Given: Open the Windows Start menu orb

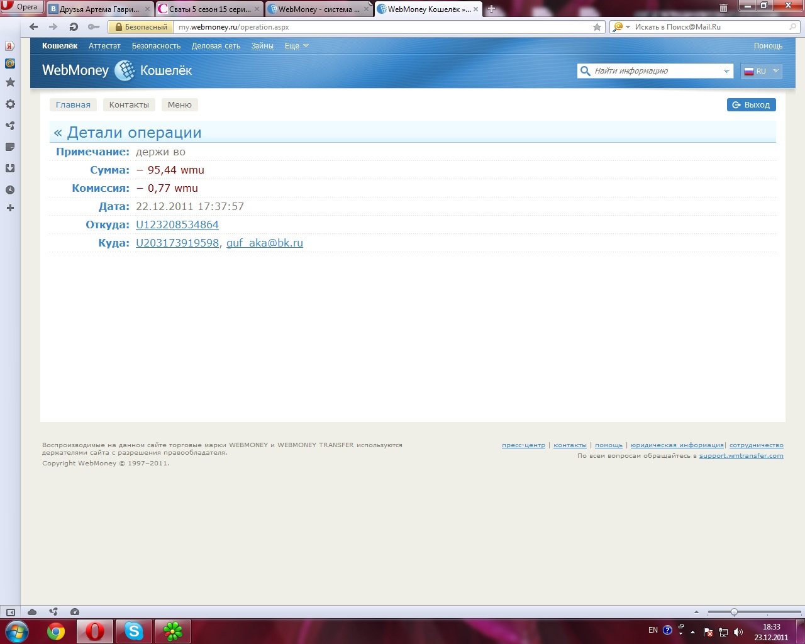Looking at the screenshot, I should click(x=16, y=631).
